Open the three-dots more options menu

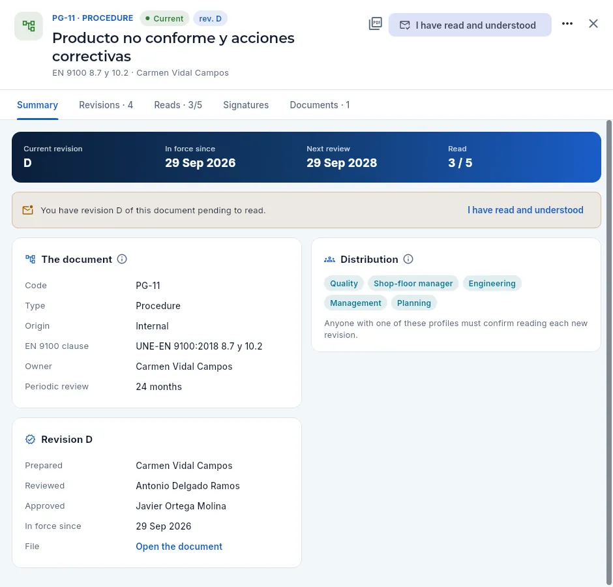[x=567, y=24]
